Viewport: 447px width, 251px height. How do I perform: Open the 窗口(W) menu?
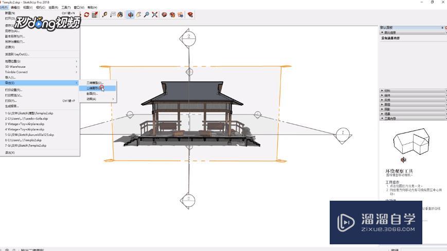pos(79,7)
